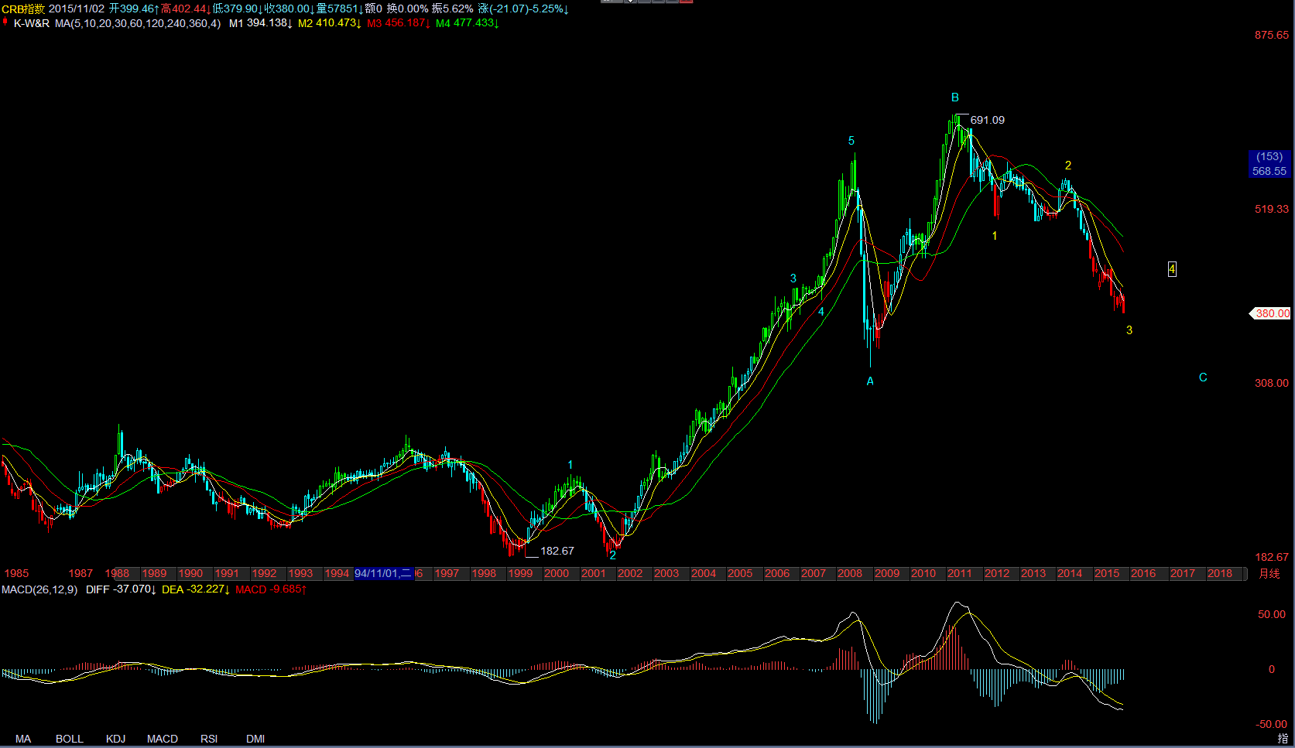Image resolution: width=1295 pixels, height=748 pixels.
Task: Change the 月线 monthly period selector
Action: 1269,573
